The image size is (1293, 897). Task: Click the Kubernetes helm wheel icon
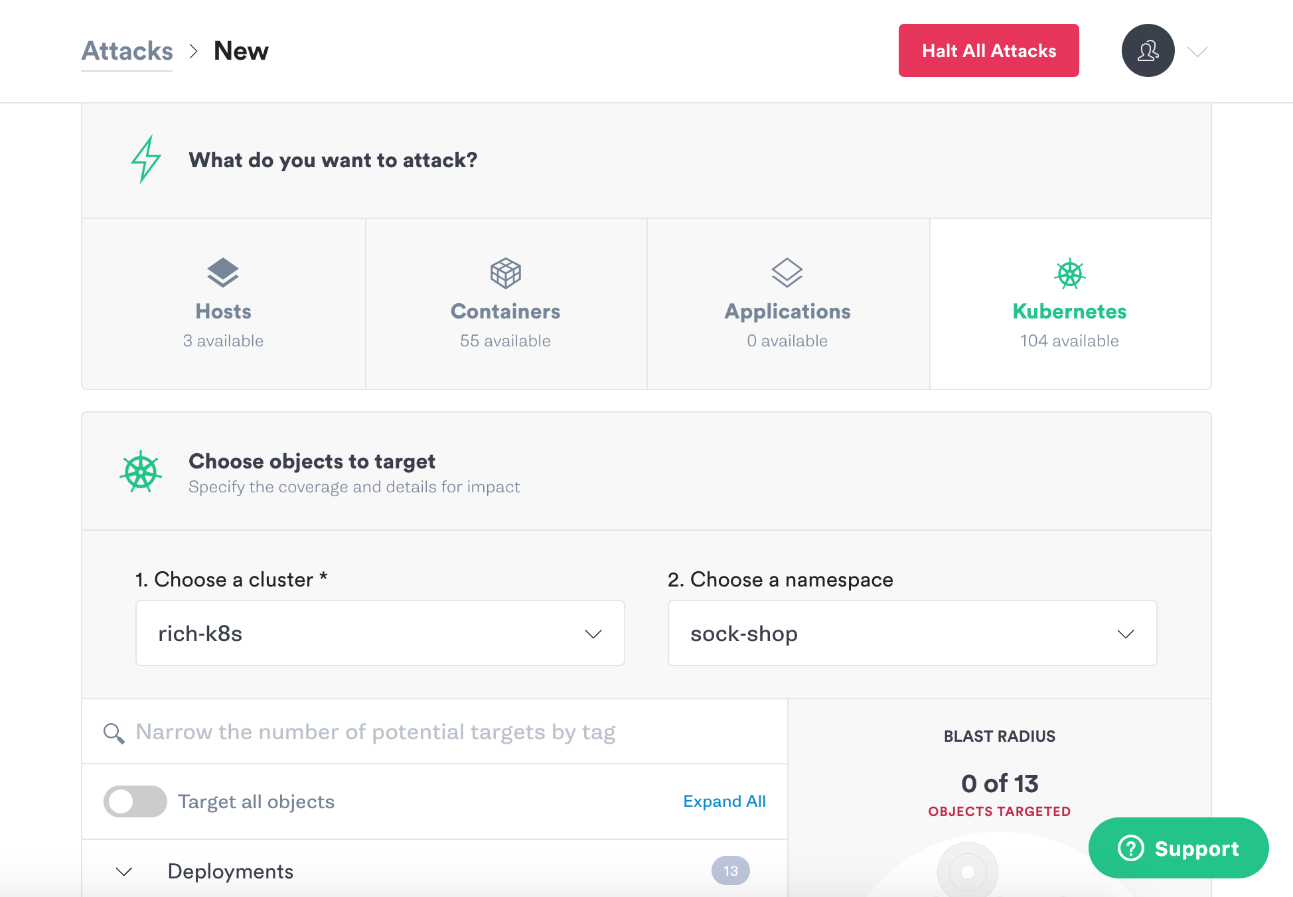coord(1069,273)
